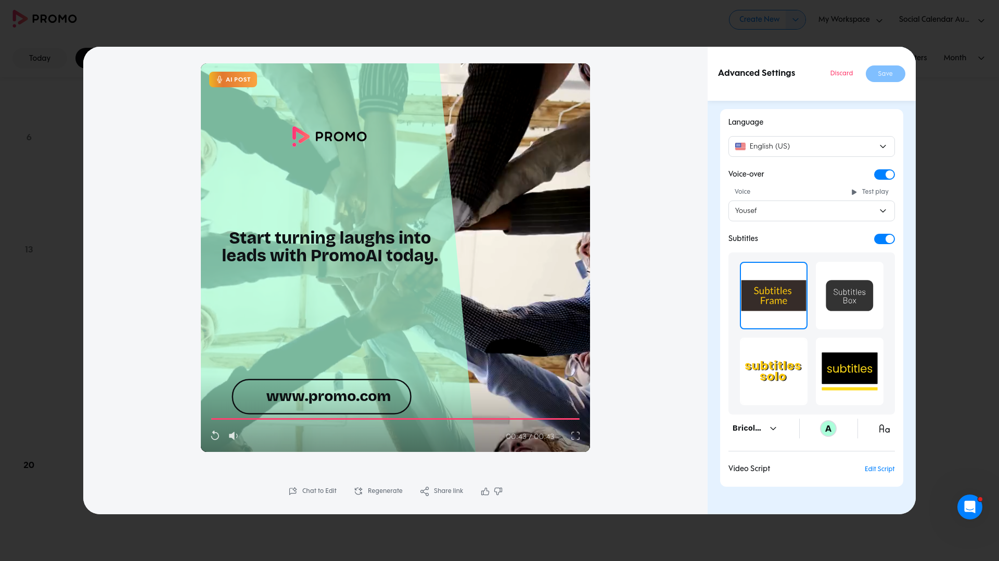Replay the video from the beginning
The height and width of the screenshot is (561, 999).
click(215, 436)
